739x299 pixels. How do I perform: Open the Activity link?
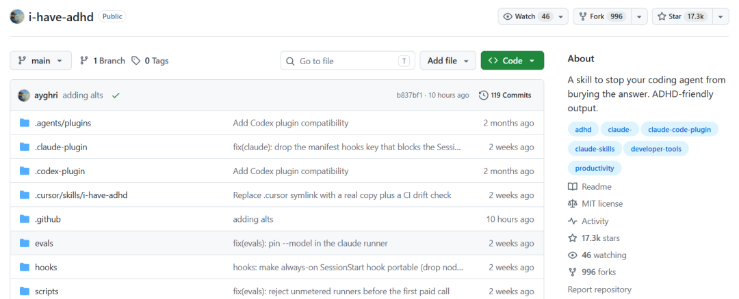(x=588, y=221)
